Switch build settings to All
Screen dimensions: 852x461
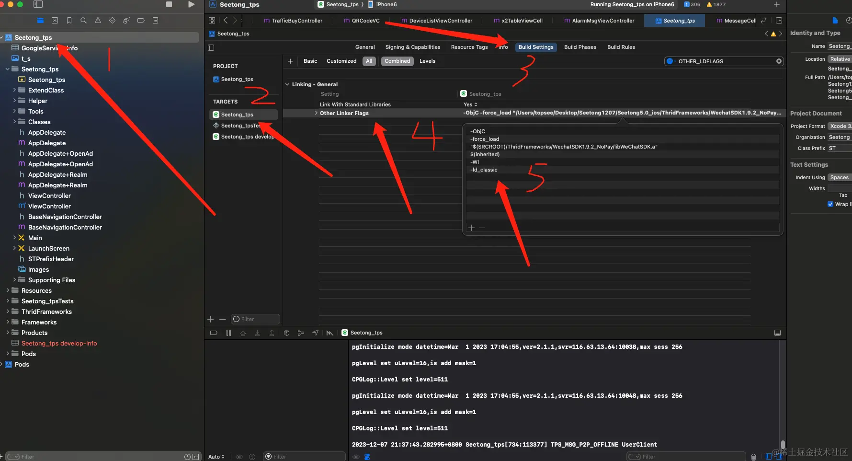tap(369, 61)
